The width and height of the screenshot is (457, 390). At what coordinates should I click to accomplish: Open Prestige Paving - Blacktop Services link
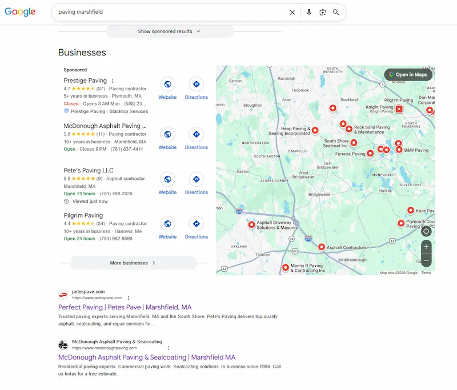pos(109,111)
